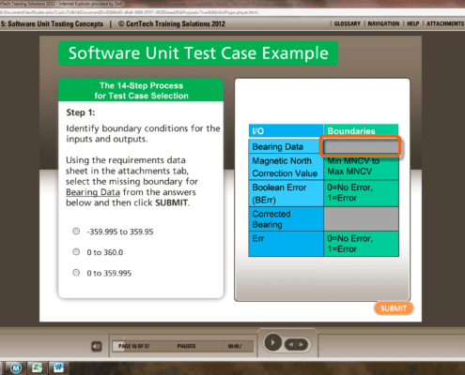Open the Glossary menu
Image resolution: width=465 pixels, height=375 pixels.
(x=347, y=23)
